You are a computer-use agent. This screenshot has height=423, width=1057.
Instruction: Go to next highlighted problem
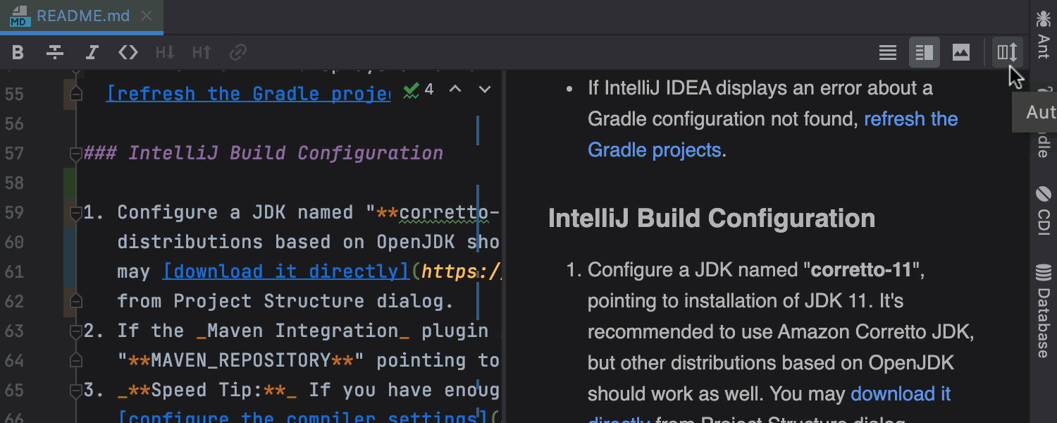point(485,90)
